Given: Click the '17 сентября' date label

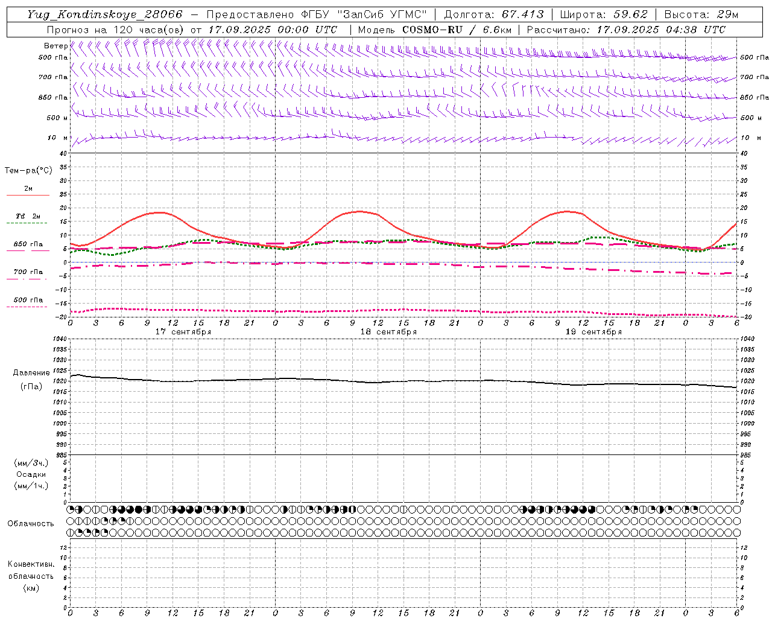Looking at the screenshot, I should [183, 332].
